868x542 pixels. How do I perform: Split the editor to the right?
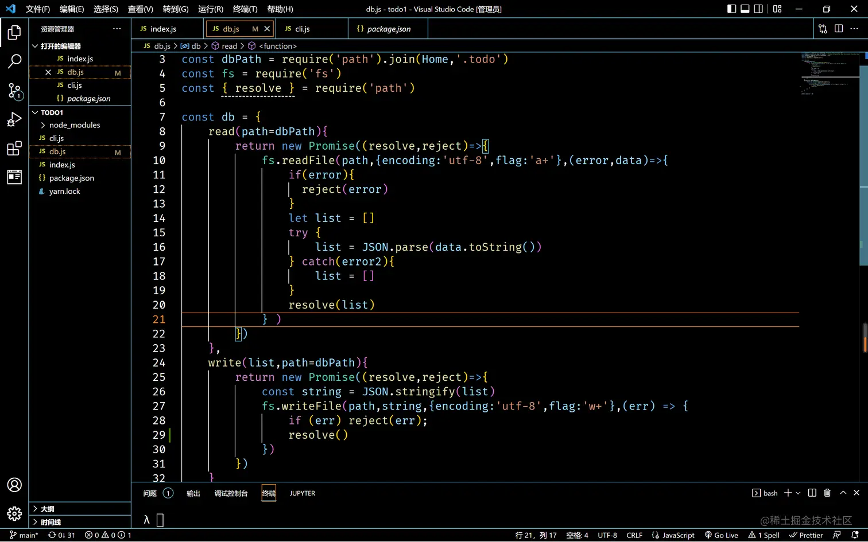(839, 29)
